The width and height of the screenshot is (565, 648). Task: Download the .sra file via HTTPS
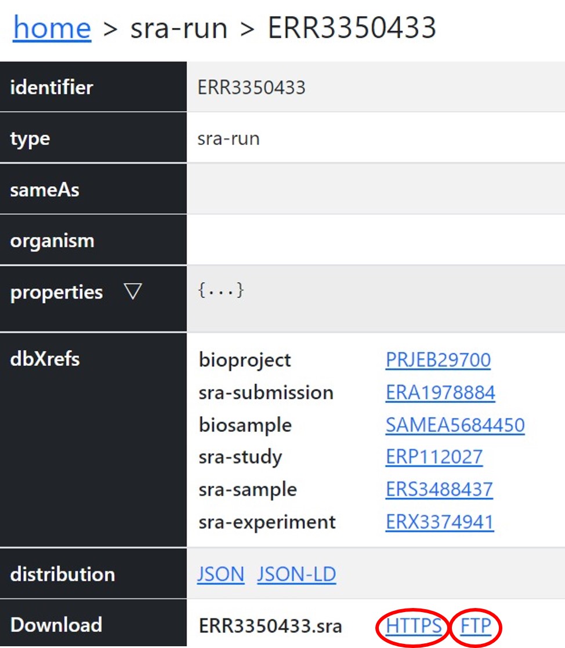click(x=414, y=626)
